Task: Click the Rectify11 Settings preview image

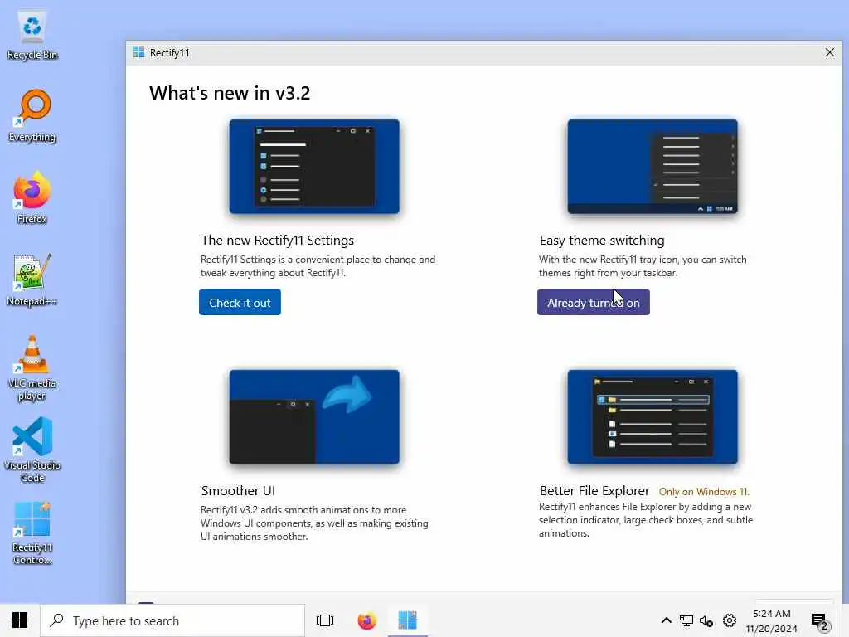Action: pos(314,166)
